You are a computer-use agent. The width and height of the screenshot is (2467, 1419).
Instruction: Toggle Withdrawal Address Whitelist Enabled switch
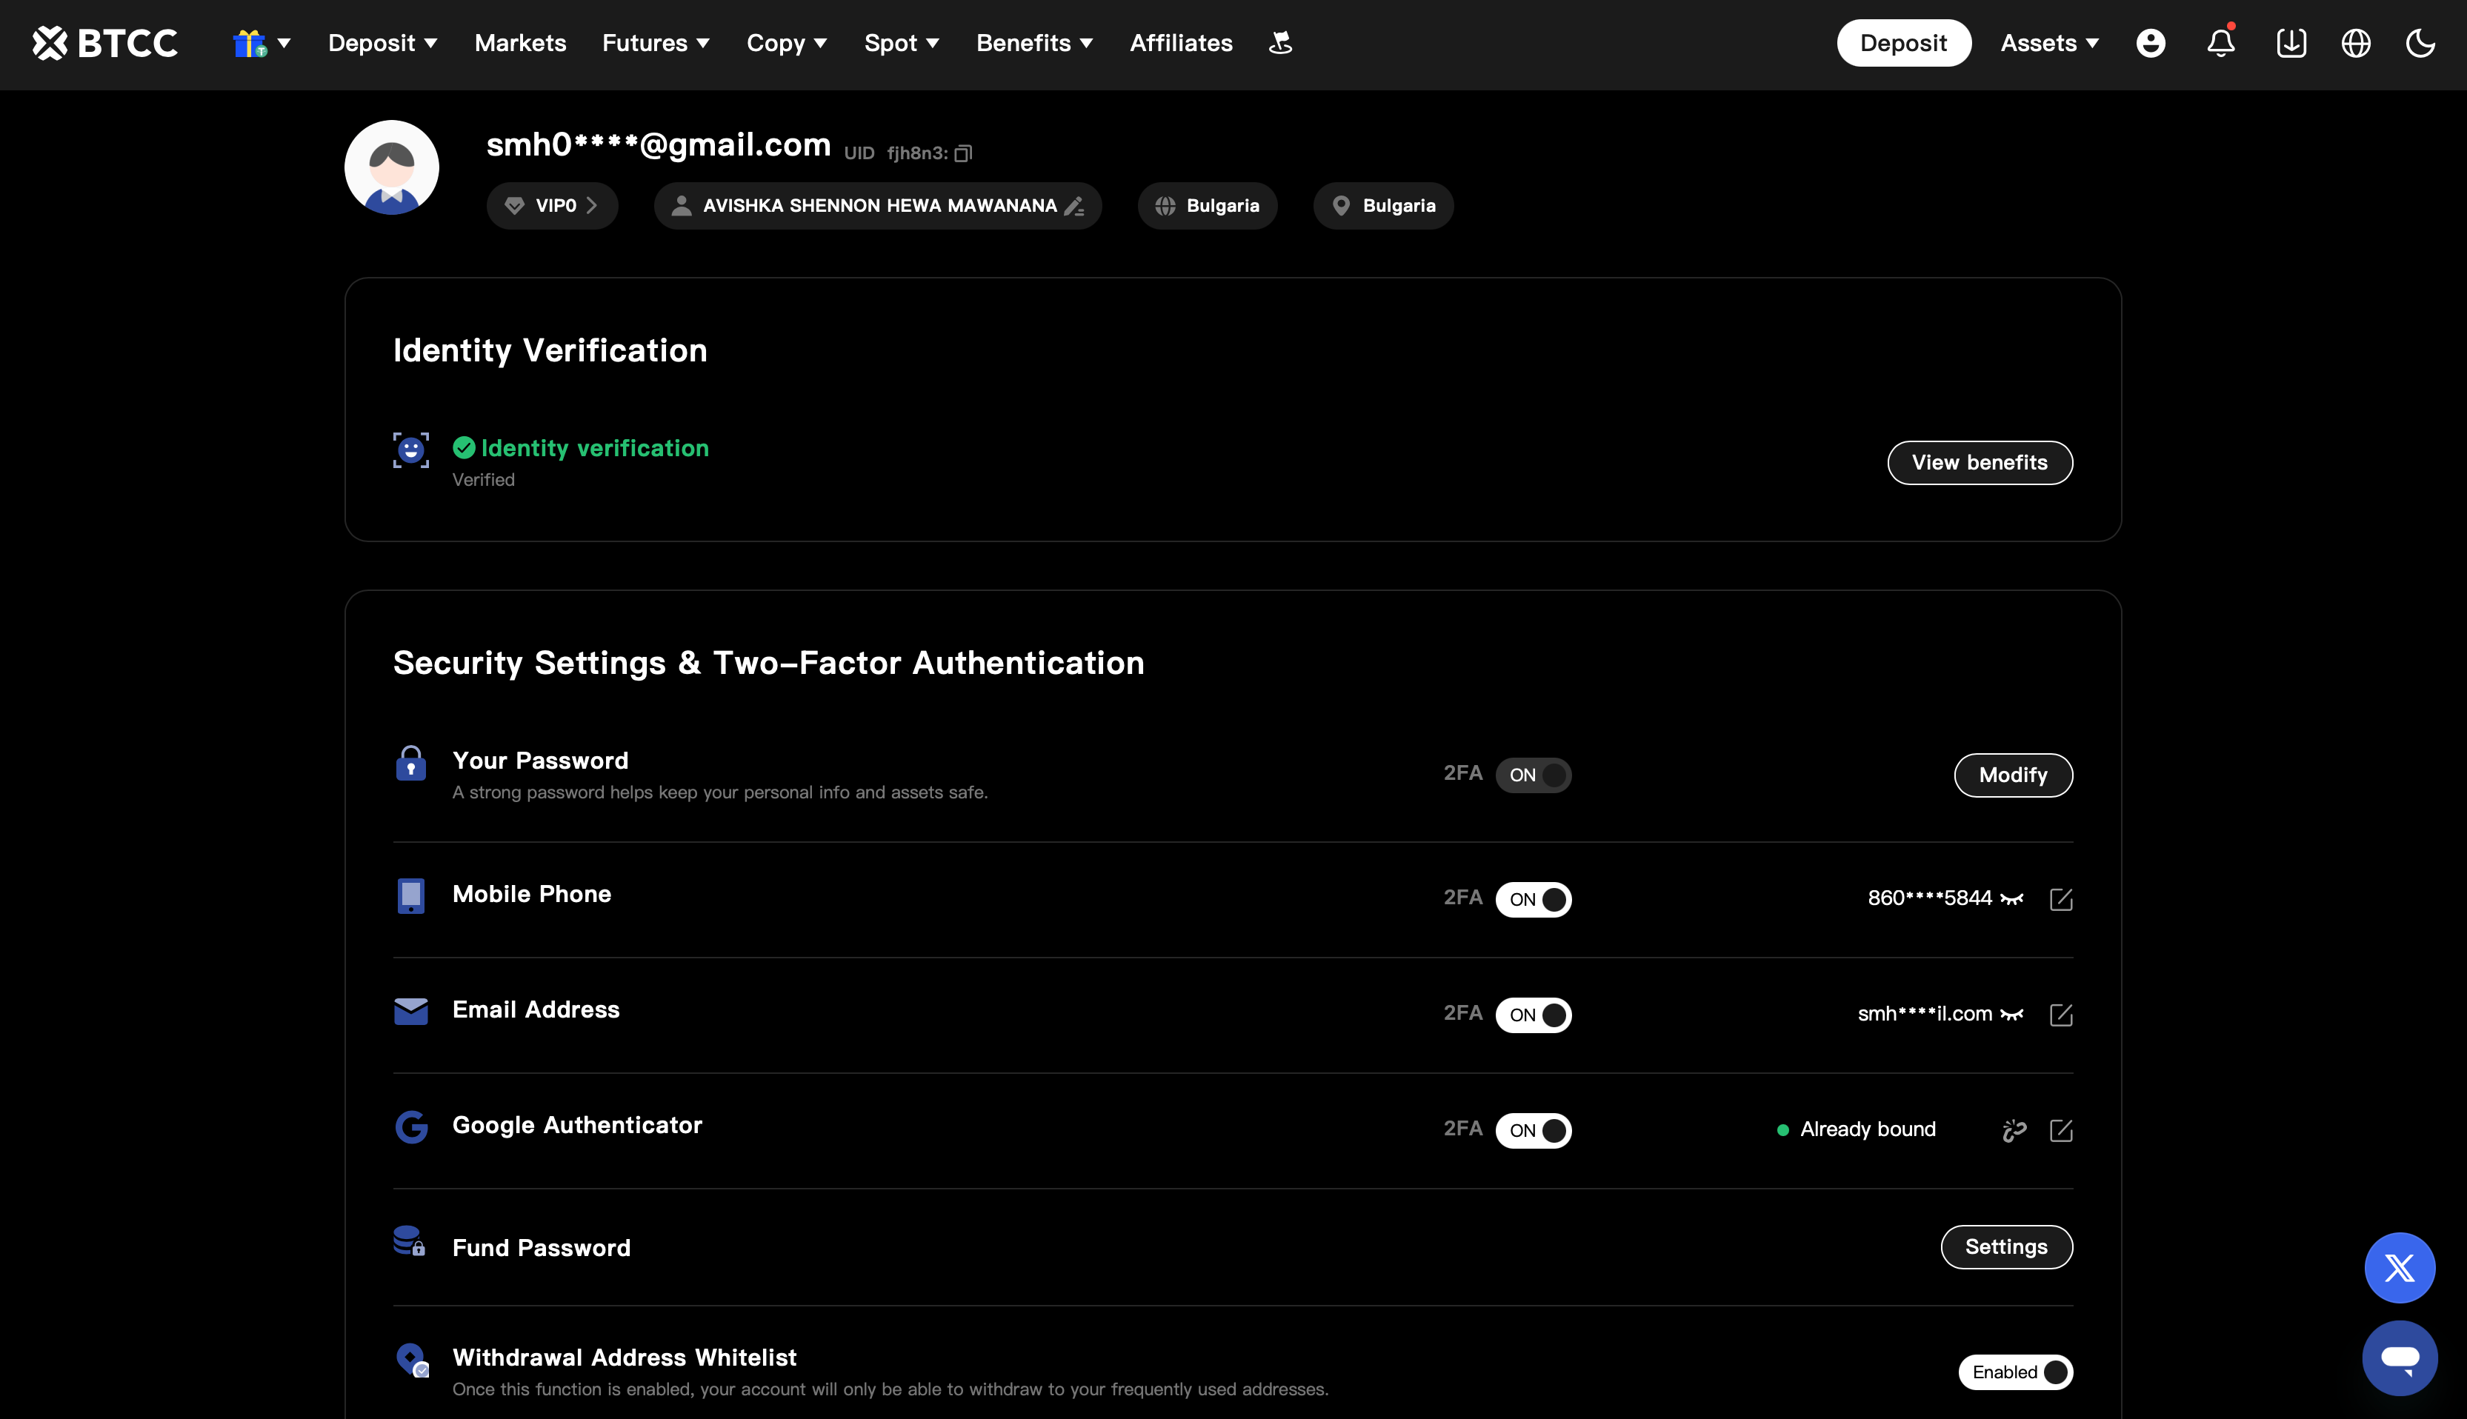coord(2016,1372)
